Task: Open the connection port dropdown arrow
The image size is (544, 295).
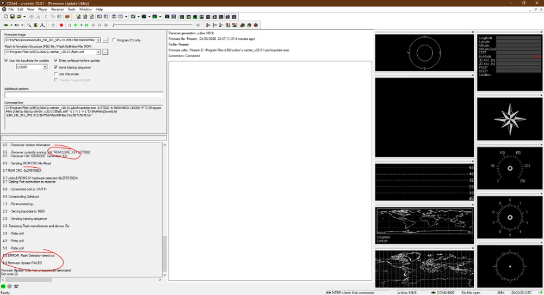Action: (11, 25)
